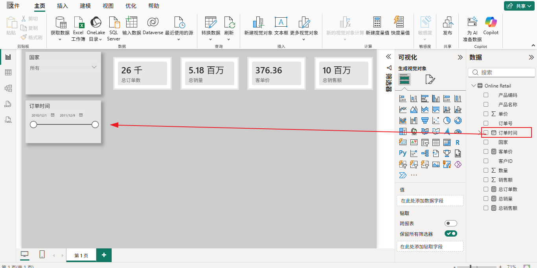
Task: Switch to mobile layout icon
Action: [42, 255]
